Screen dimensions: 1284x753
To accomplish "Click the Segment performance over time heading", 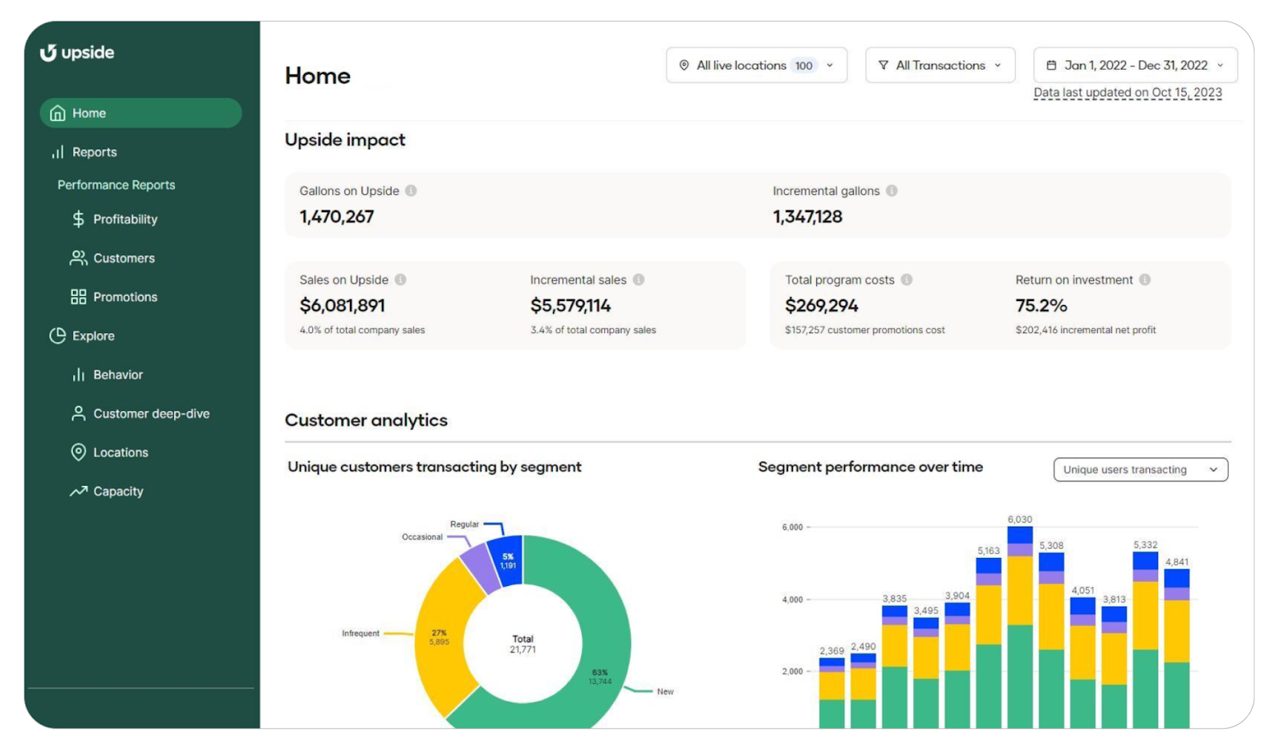I will pos(871,466).
